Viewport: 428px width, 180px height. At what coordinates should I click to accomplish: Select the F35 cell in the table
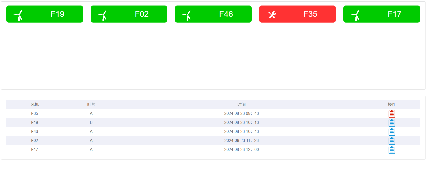[x=35, y=114]
